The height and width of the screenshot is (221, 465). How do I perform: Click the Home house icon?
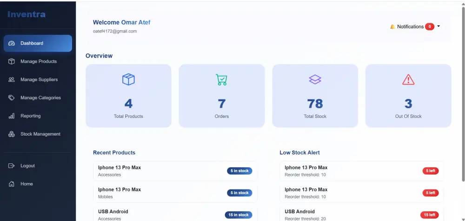click(12, 184)
